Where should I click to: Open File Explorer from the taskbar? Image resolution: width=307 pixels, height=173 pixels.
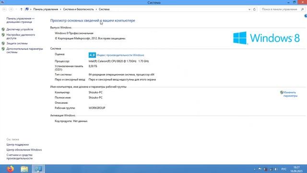(24, 169)
